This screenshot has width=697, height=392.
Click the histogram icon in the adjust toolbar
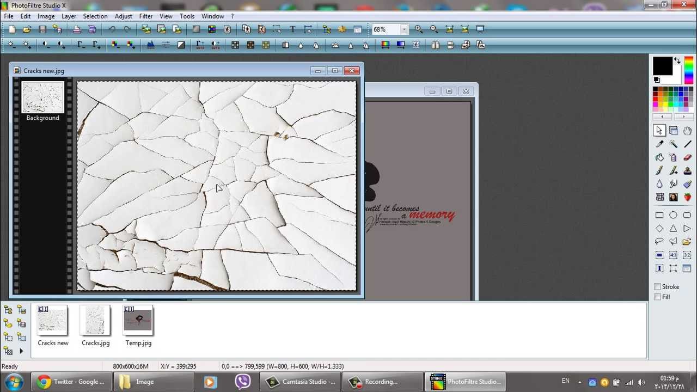150,45
